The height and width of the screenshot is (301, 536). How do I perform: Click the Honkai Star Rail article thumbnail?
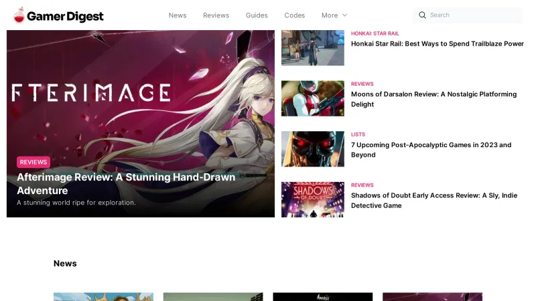(312, 47)
